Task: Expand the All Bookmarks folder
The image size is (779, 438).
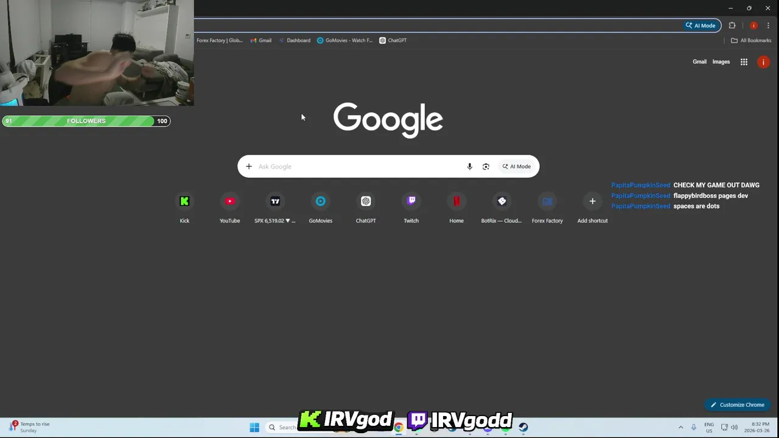Action: [751, 40]
